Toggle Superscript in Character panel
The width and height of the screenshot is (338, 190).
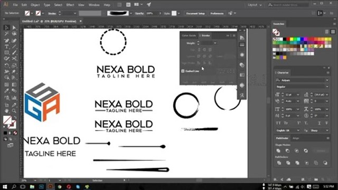click(299, 123)
